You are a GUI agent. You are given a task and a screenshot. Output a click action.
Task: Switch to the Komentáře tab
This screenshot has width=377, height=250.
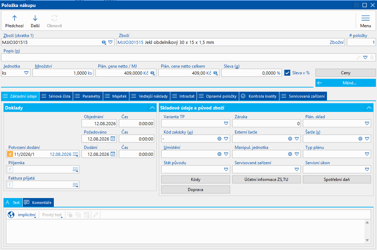pos(38,203)
